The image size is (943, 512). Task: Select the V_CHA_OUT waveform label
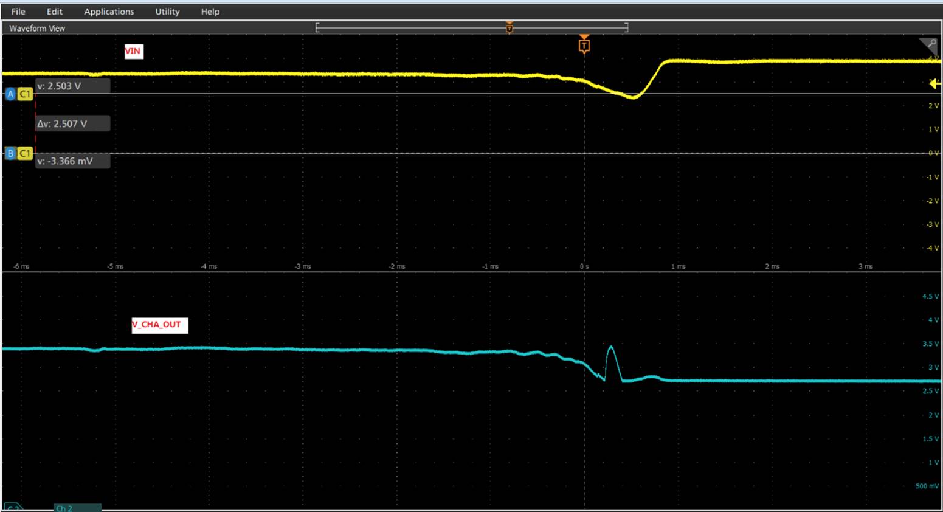[159, 325]
